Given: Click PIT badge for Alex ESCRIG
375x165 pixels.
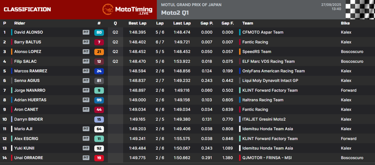Looking at the screenshot, I should click(86, 138).
